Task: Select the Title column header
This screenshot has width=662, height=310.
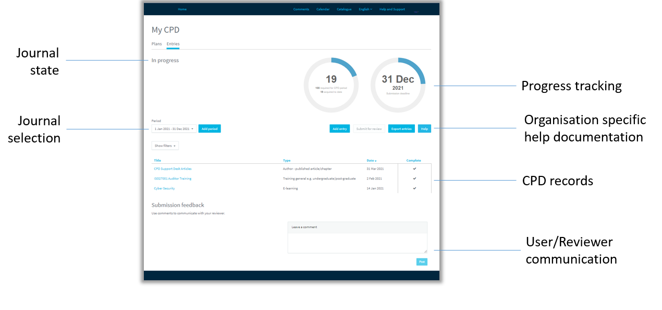Action: point(157,160)
